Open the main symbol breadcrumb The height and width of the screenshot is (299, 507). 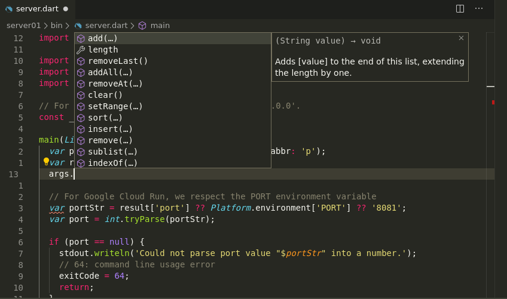pyautogui.click(x=160, y=26)
